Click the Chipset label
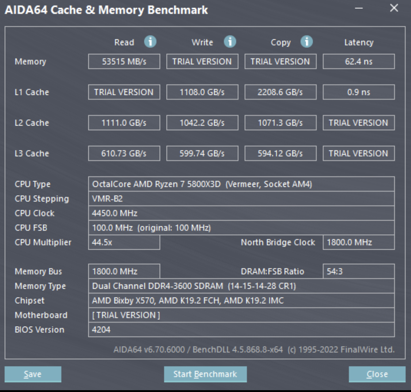The height and width of the screenshot is (392, 411). 29,301
